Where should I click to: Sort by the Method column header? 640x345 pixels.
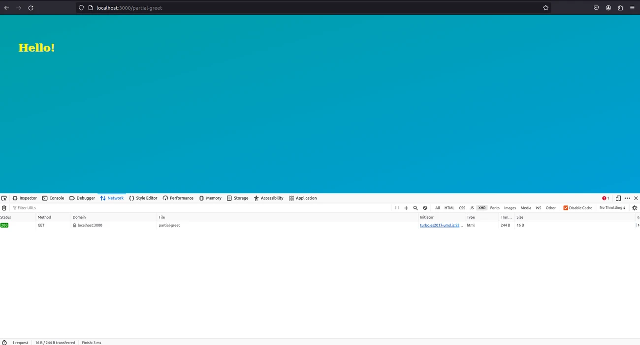(53, 217)
